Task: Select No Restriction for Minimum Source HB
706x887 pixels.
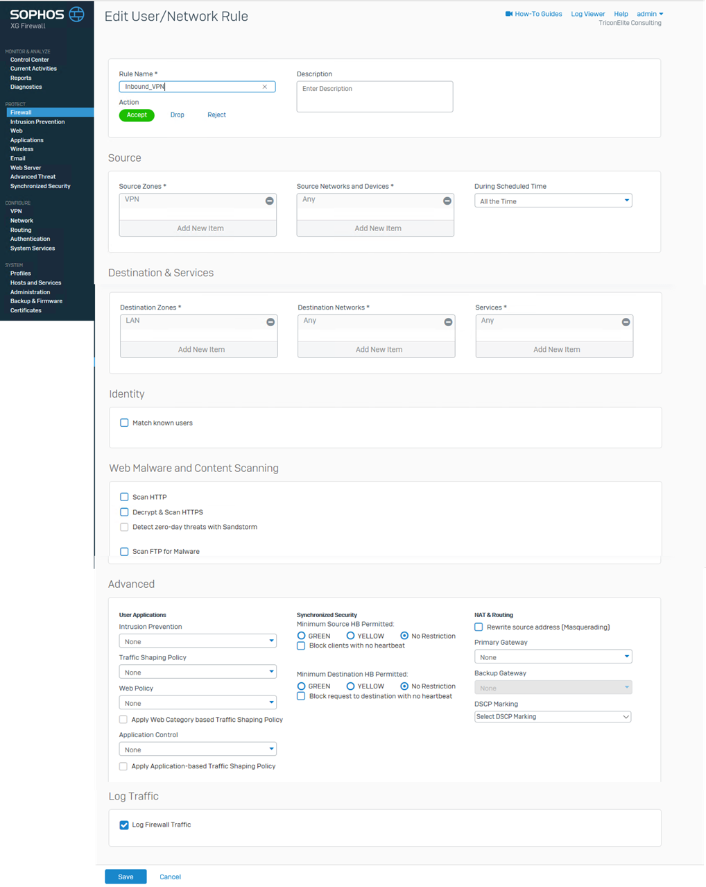Action: click(x=404, y=636)
